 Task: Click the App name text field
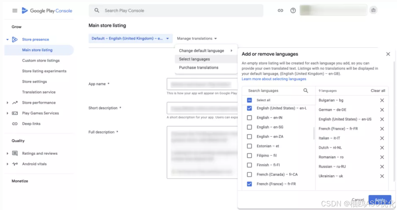coord(202,84)
